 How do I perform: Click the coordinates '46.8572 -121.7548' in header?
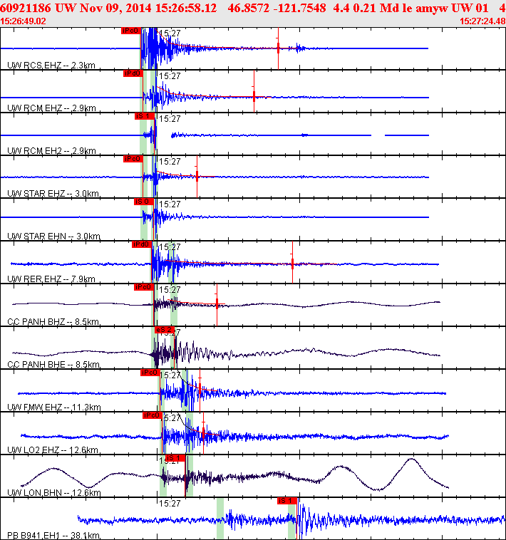(277, 8)
